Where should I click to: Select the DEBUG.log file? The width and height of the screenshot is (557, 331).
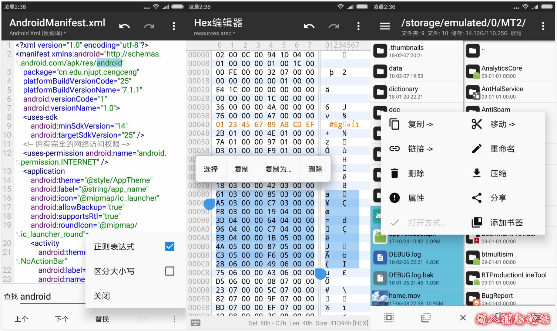coord(417,258)
